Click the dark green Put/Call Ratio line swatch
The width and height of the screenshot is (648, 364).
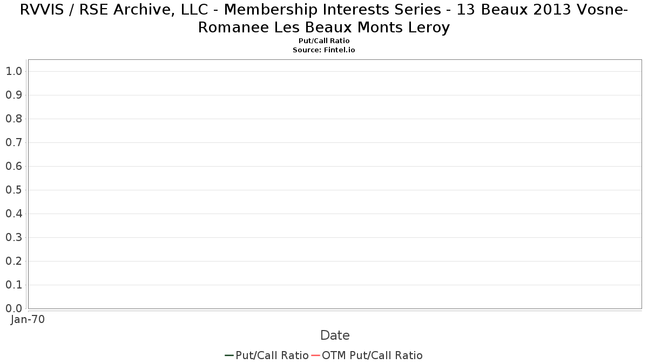(x=229, y=355)
